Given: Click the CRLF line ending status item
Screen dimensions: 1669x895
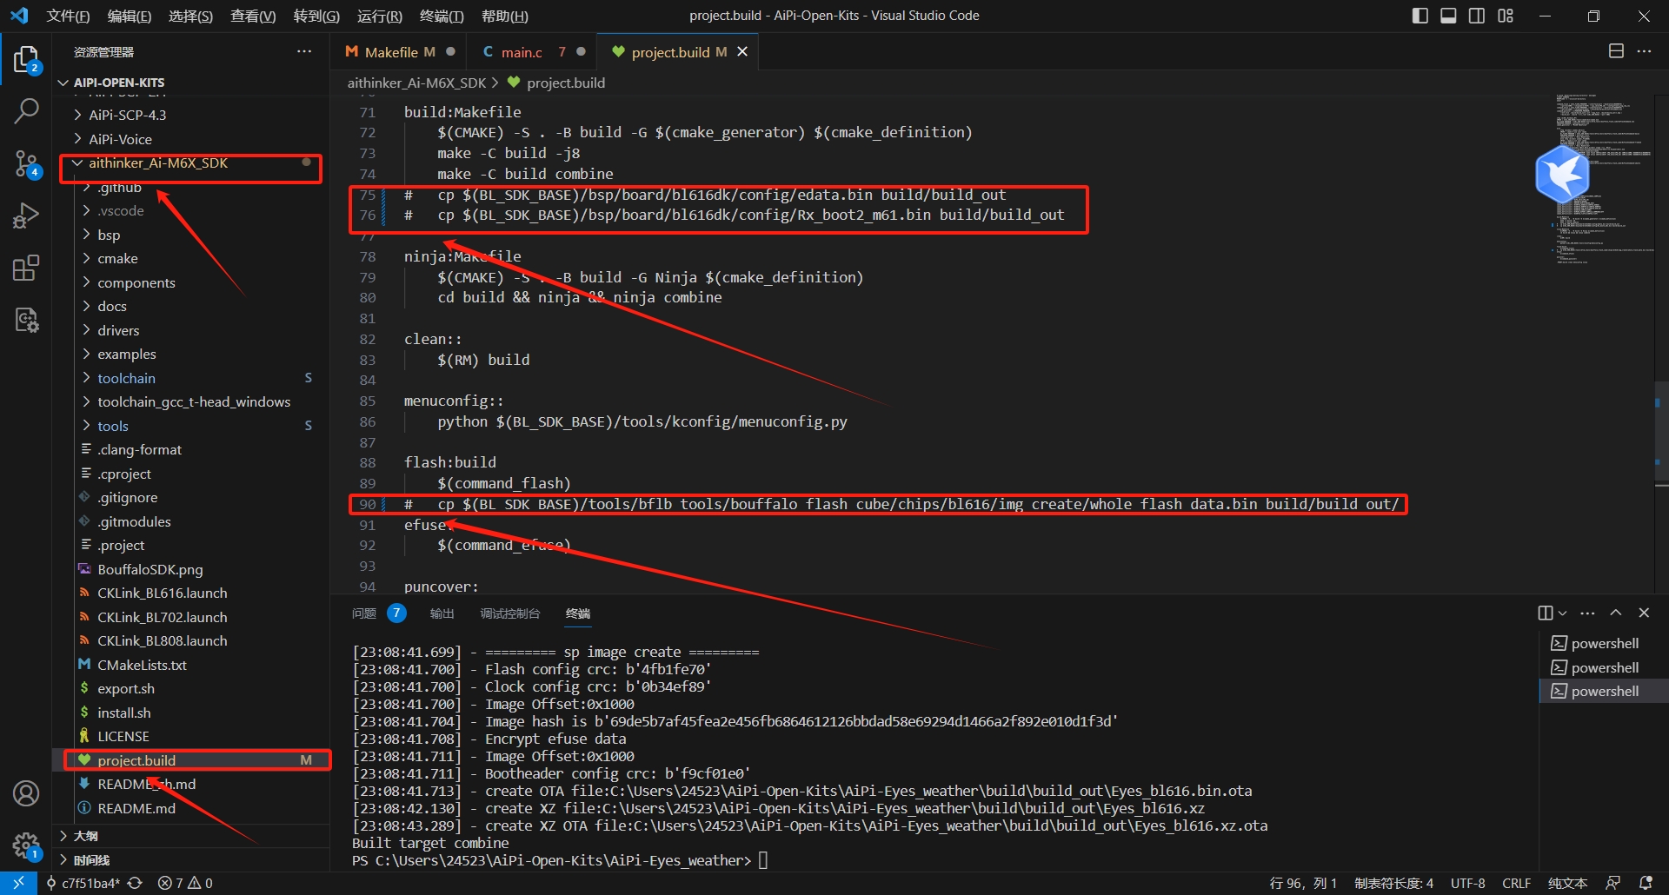Looking at the screenshot, I should 1517,883.
